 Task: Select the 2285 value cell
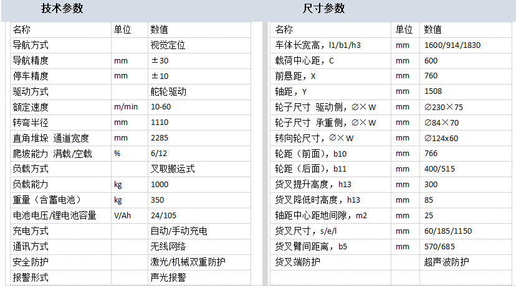click(199, 138)
